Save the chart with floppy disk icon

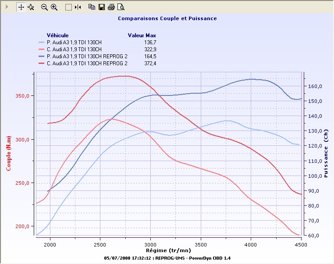102,7
